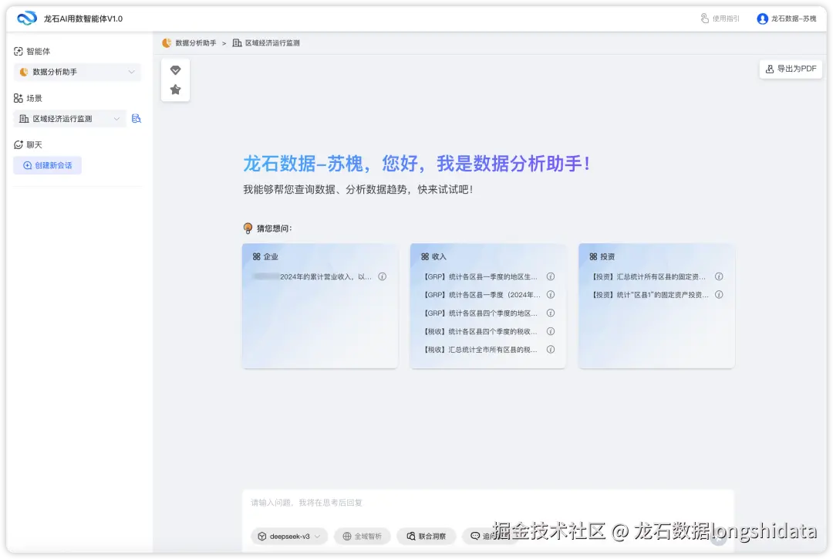
Task: Click the 场景 section icon
Action: coord(18,98)
